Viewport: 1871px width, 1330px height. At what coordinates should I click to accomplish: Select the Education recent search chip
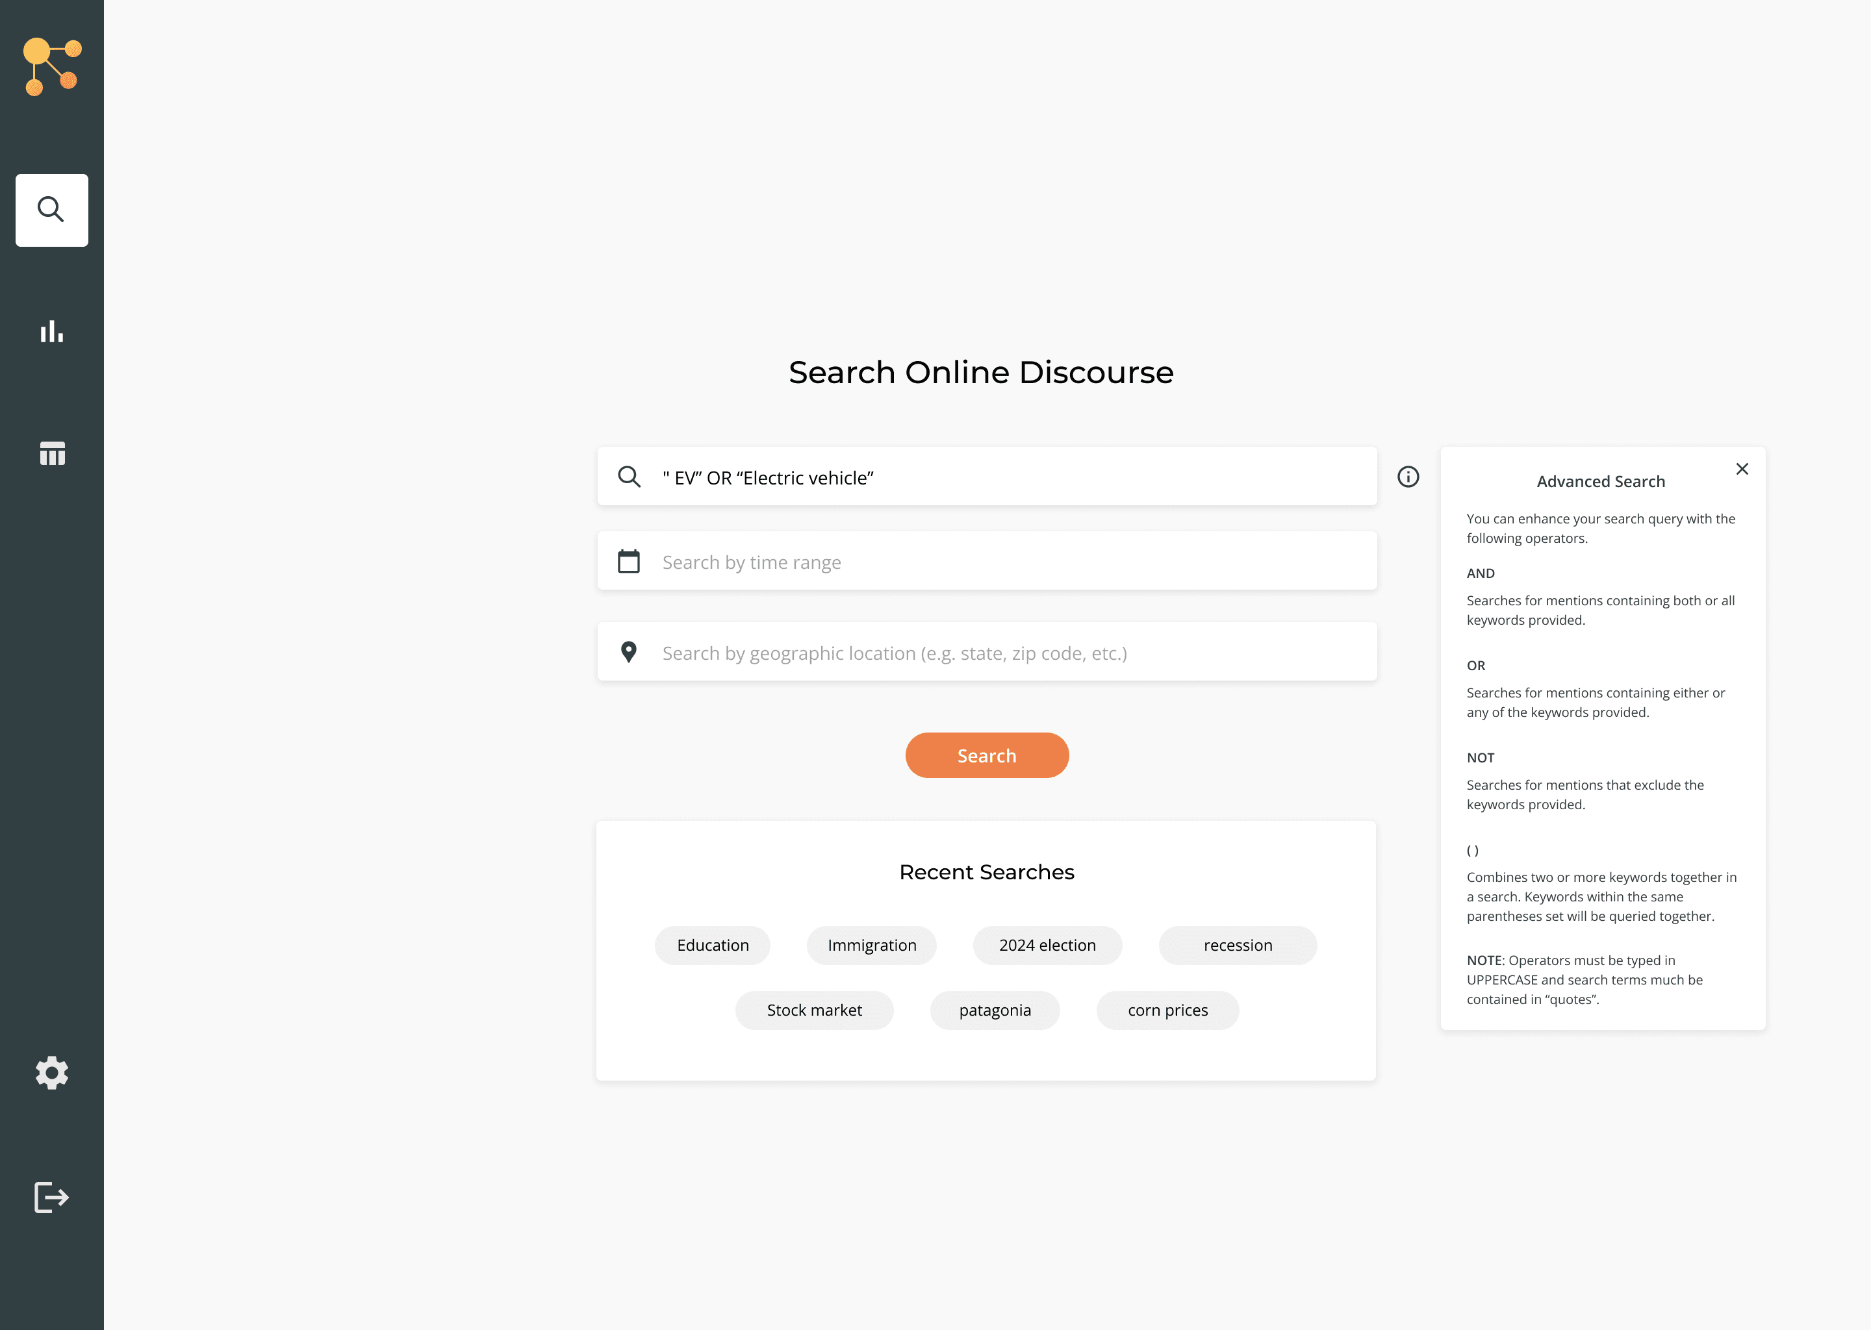point(712,945)
